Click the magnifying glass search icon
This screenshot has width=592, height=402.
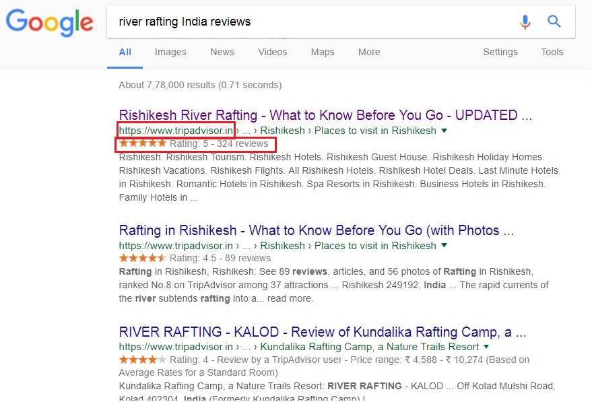pos(554,22)
